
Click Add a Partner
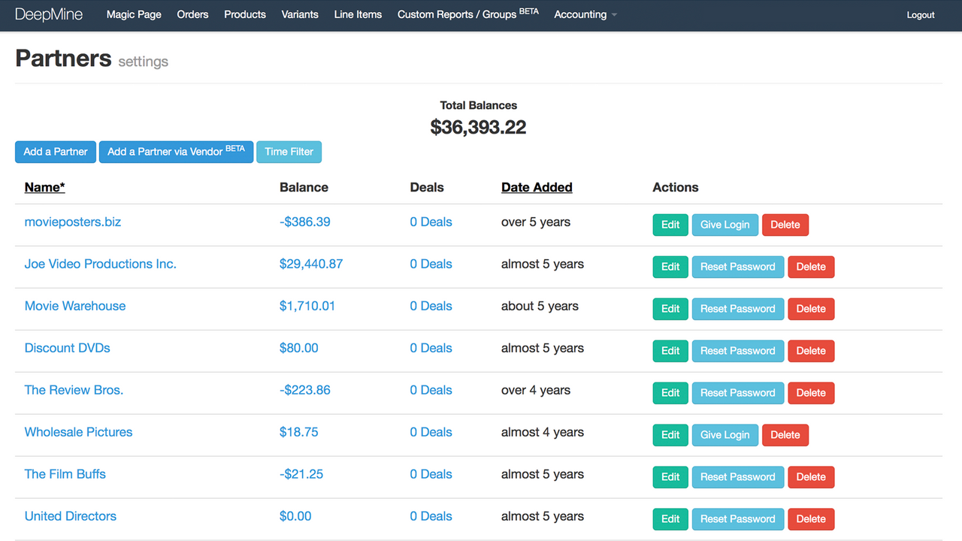click(55, 152)
